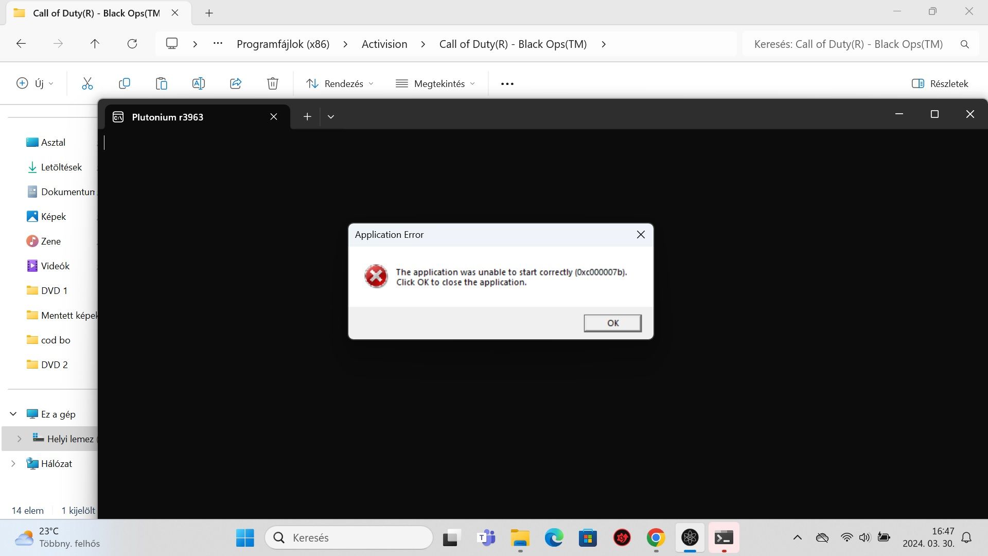Viewport: 988px width, 556px height.
Task: Add a new Explorer tab
Action: [x=209, y=13]
